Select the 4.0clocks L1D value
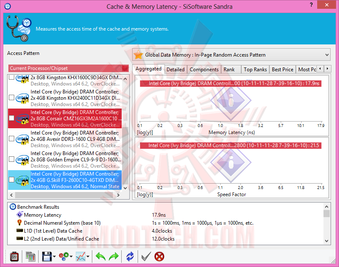Image resolution: width=339 pixels, height=267 pixels. 162,231
